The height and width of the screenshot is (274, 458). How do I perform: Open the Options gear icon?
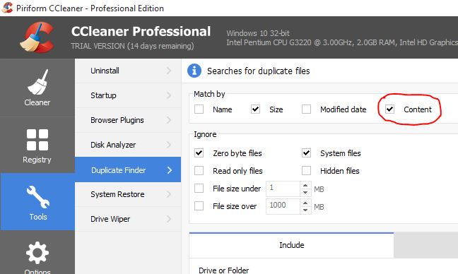pos(37,253)
